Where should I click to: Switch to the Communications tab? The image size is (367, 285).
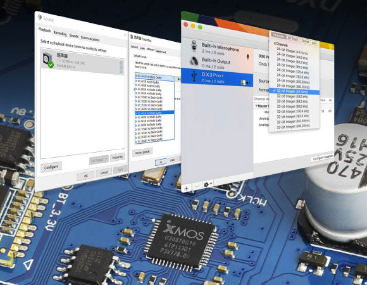[90, 39]
